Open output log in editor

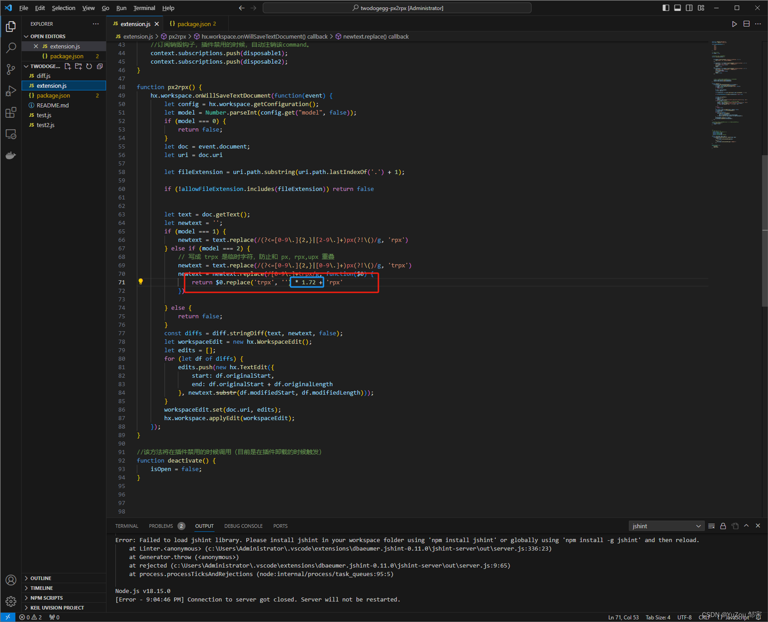(x=735, y=526)
